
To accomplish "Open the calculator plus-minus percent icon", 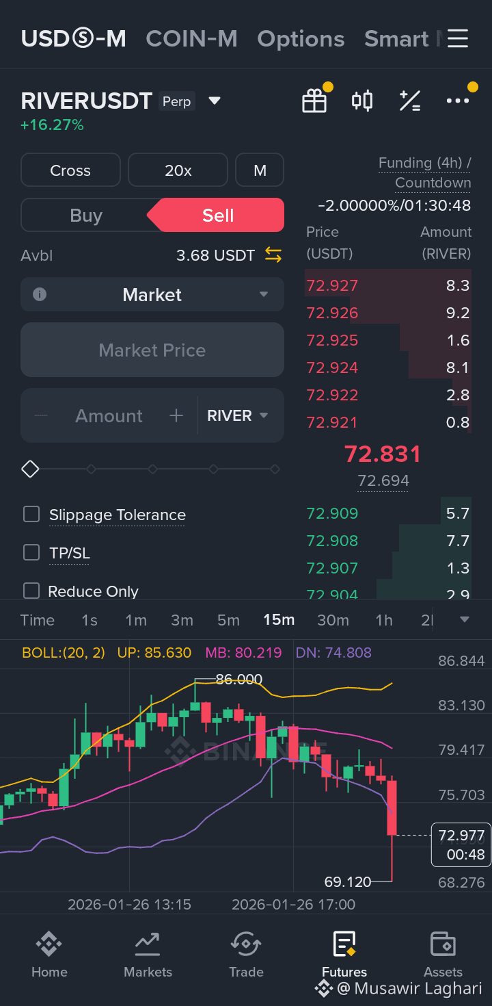I will click(409, 101).
